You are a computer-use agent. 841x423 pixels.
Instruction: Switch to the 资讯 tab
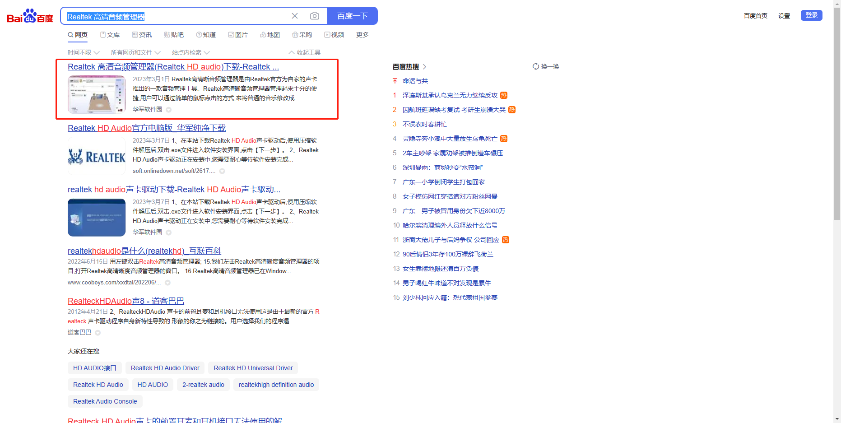[142, 35]
